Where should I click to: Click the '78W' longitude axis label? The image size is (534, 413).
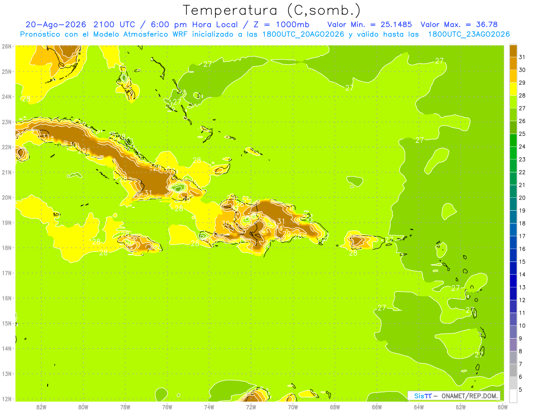[x=125, y=407]
